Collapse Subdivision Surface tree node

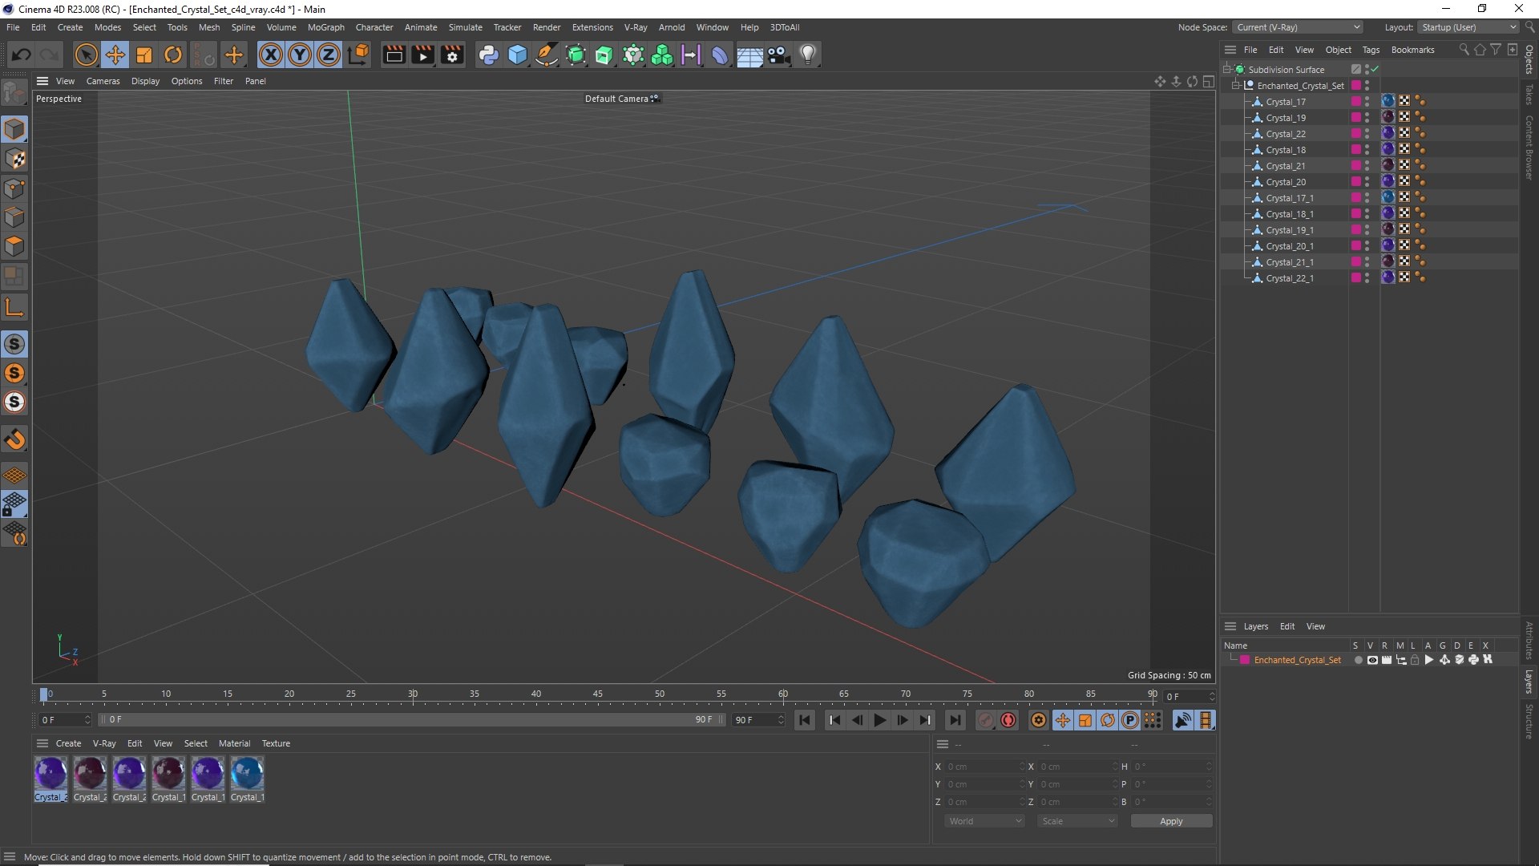(1226, 69)
